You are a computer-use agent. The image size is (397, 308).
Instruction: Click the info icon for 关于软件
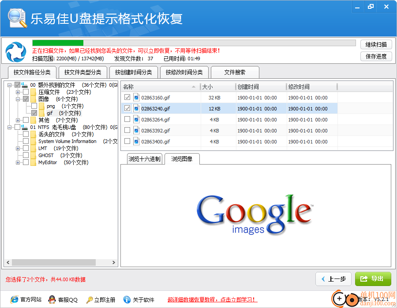pos(127,299)
